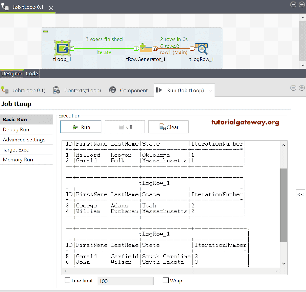The width and height of the screenshot is (306, 292).
Task: Click the eraser icon on the Clear button
Action: (x=162, y=127)
